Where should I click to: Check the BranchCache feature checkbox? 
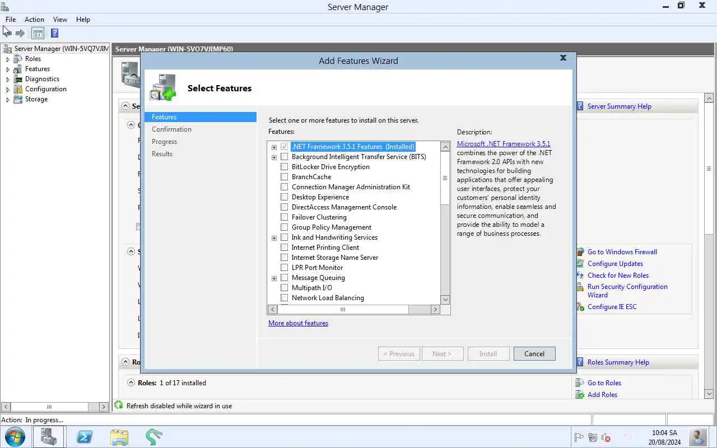284,177
